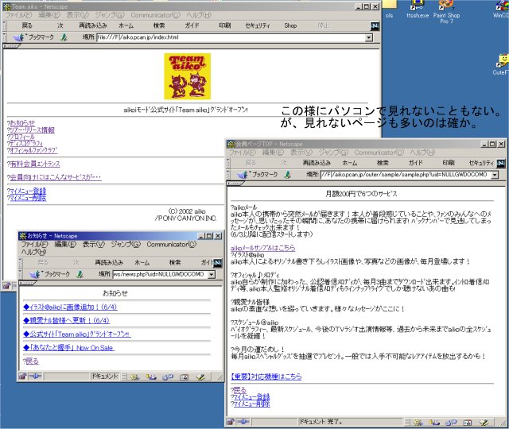Open Newsgroups component icon in お知らせ status bar

pos(168,377)
